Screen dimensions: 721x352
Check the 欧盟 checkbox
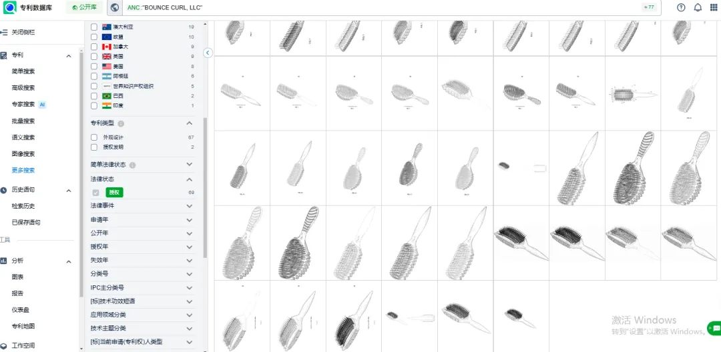pyautogui.click(x=94, y=37)
